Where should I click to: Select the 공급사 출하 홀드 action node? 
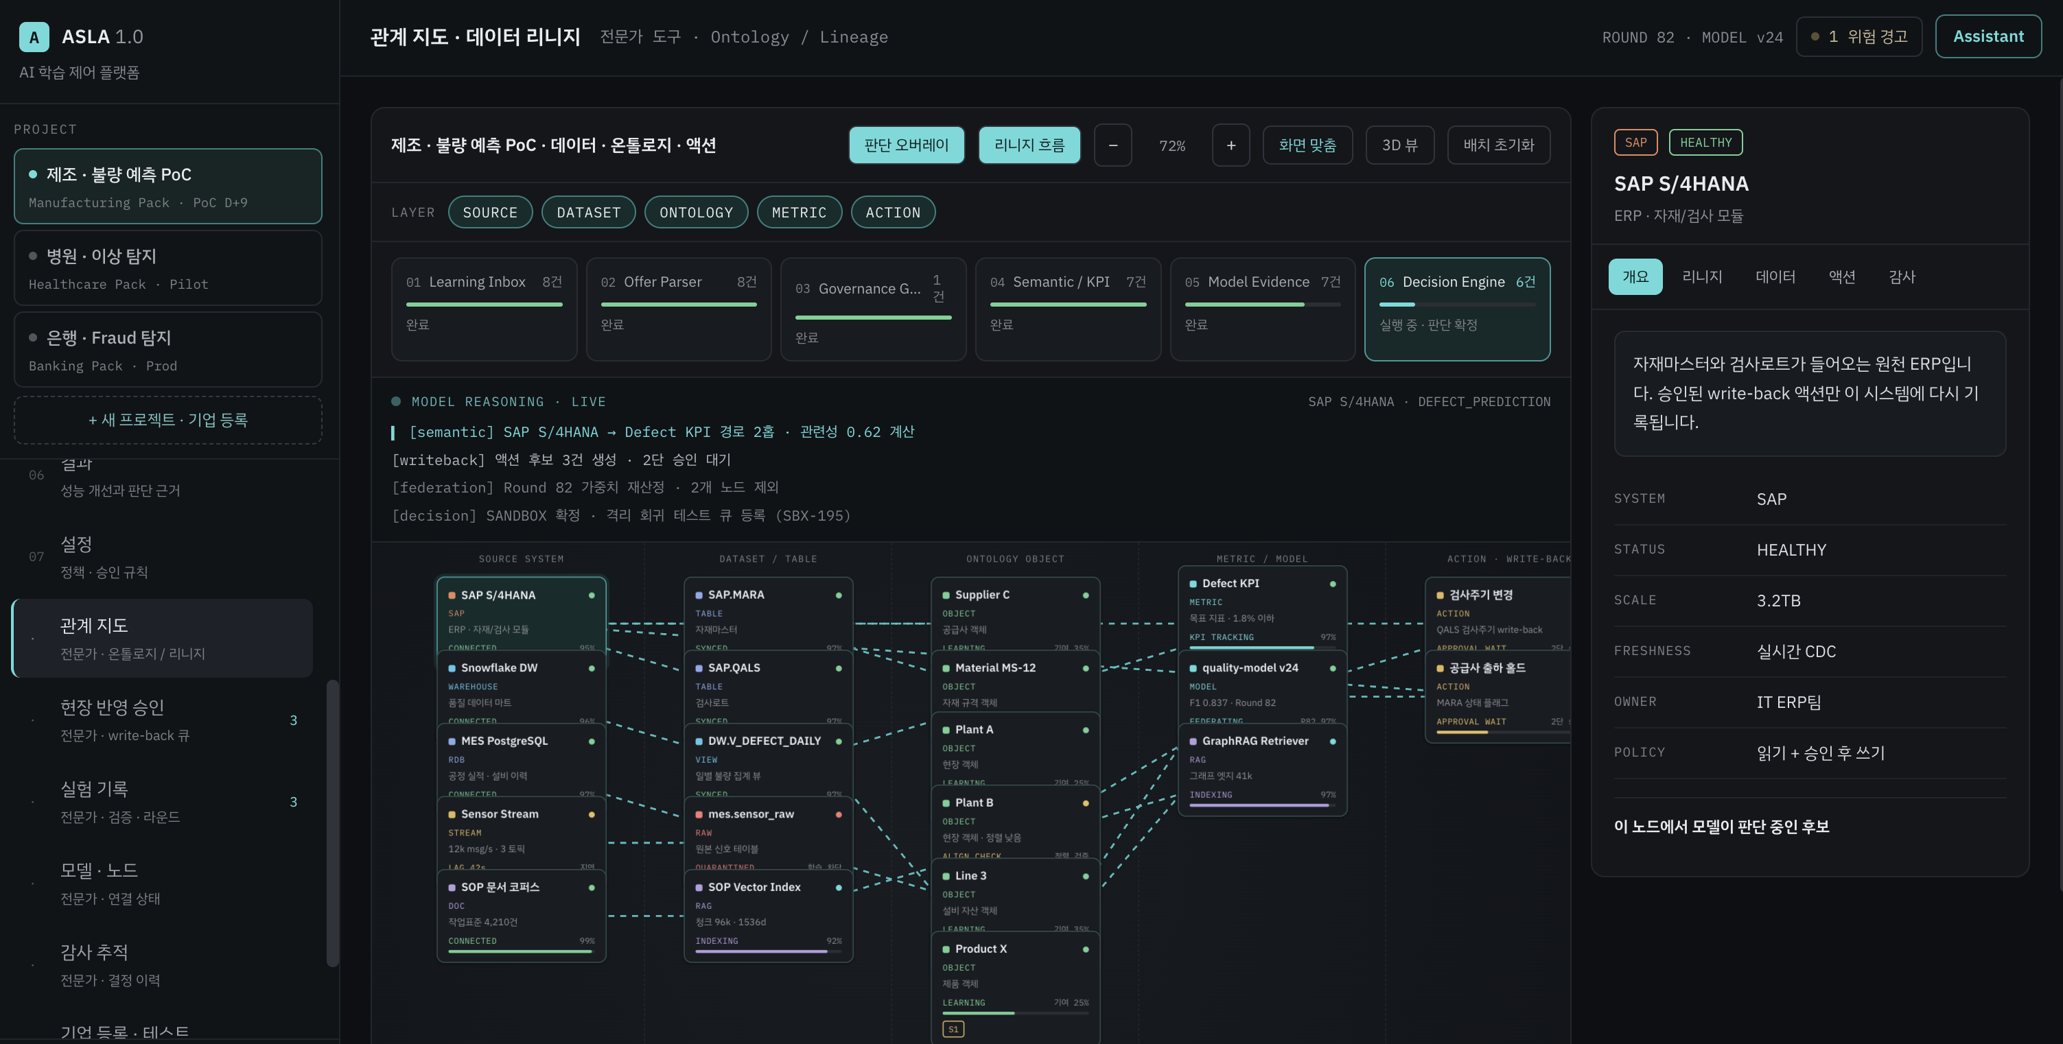point(1497,696)
